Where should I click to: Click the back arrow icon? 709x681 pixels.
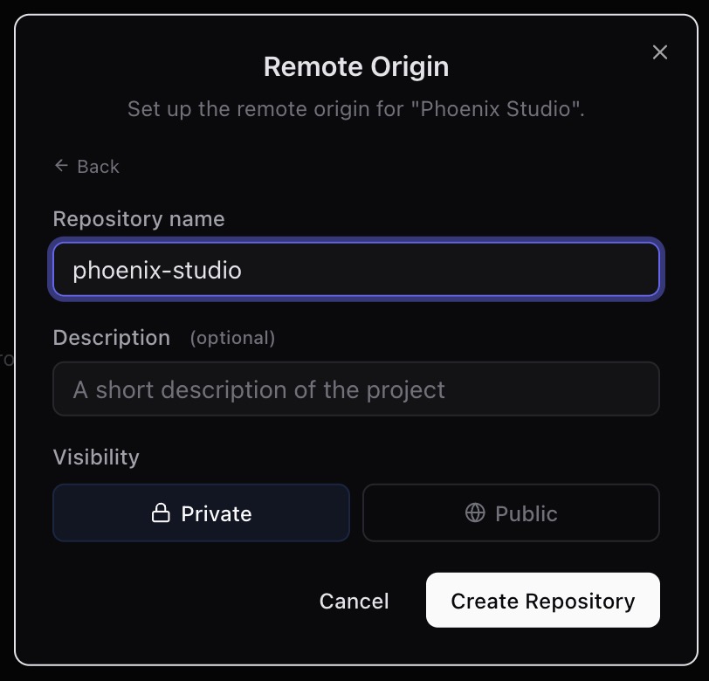pos(60,166)
